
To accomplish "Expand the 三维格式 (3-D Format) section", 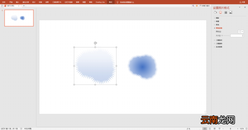I will (219, 40).
